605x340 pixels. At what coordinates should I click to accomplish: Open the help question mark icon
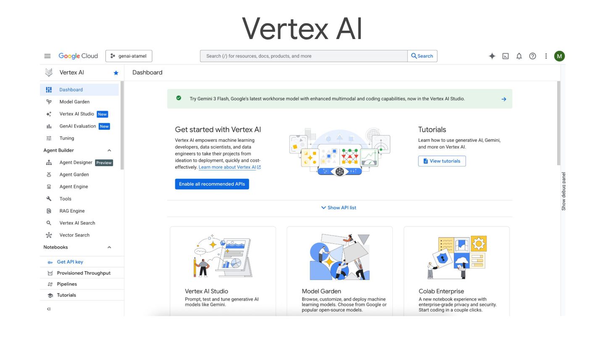tap(532, 56)
